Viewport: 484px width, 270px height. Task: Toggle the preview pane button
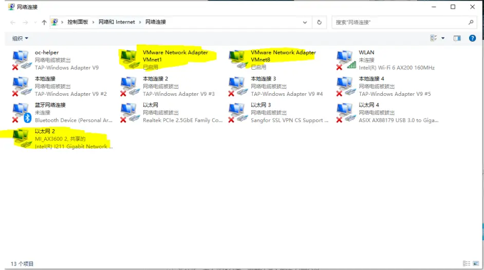pyautogui.click(x=457, y=38)
